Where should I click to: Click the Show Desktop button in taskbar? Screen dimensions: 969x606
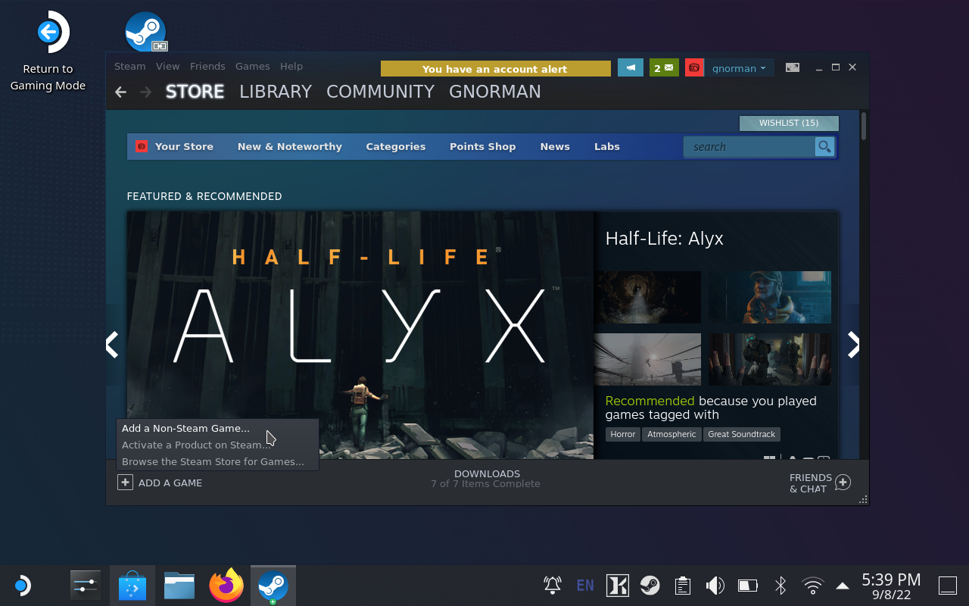(948, 586)
